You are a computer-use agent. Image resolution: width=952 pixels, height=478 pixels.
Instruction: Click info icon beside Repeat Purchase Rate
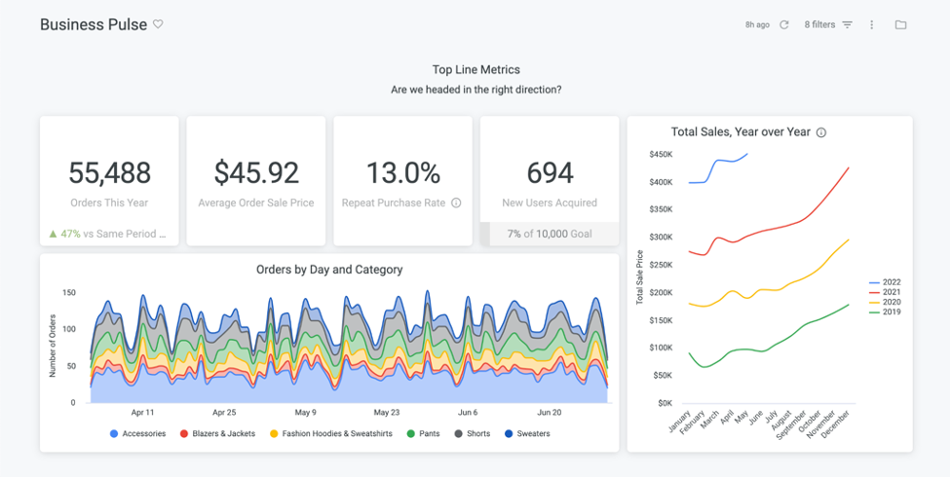coord(456,203)
